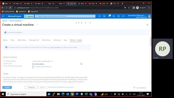Open the Azure help question mark

[119, 16]
